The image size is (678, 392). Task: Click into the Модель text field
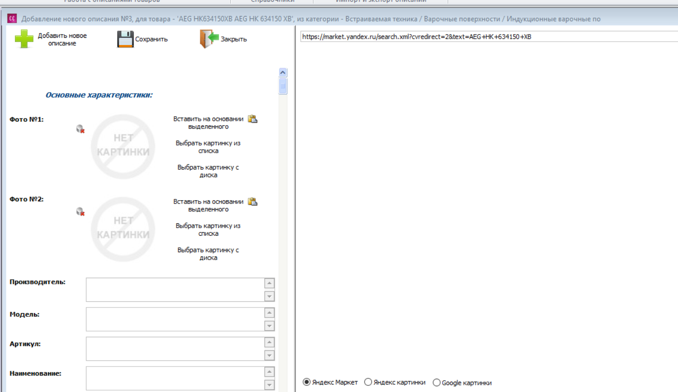(x=174, y=319)
